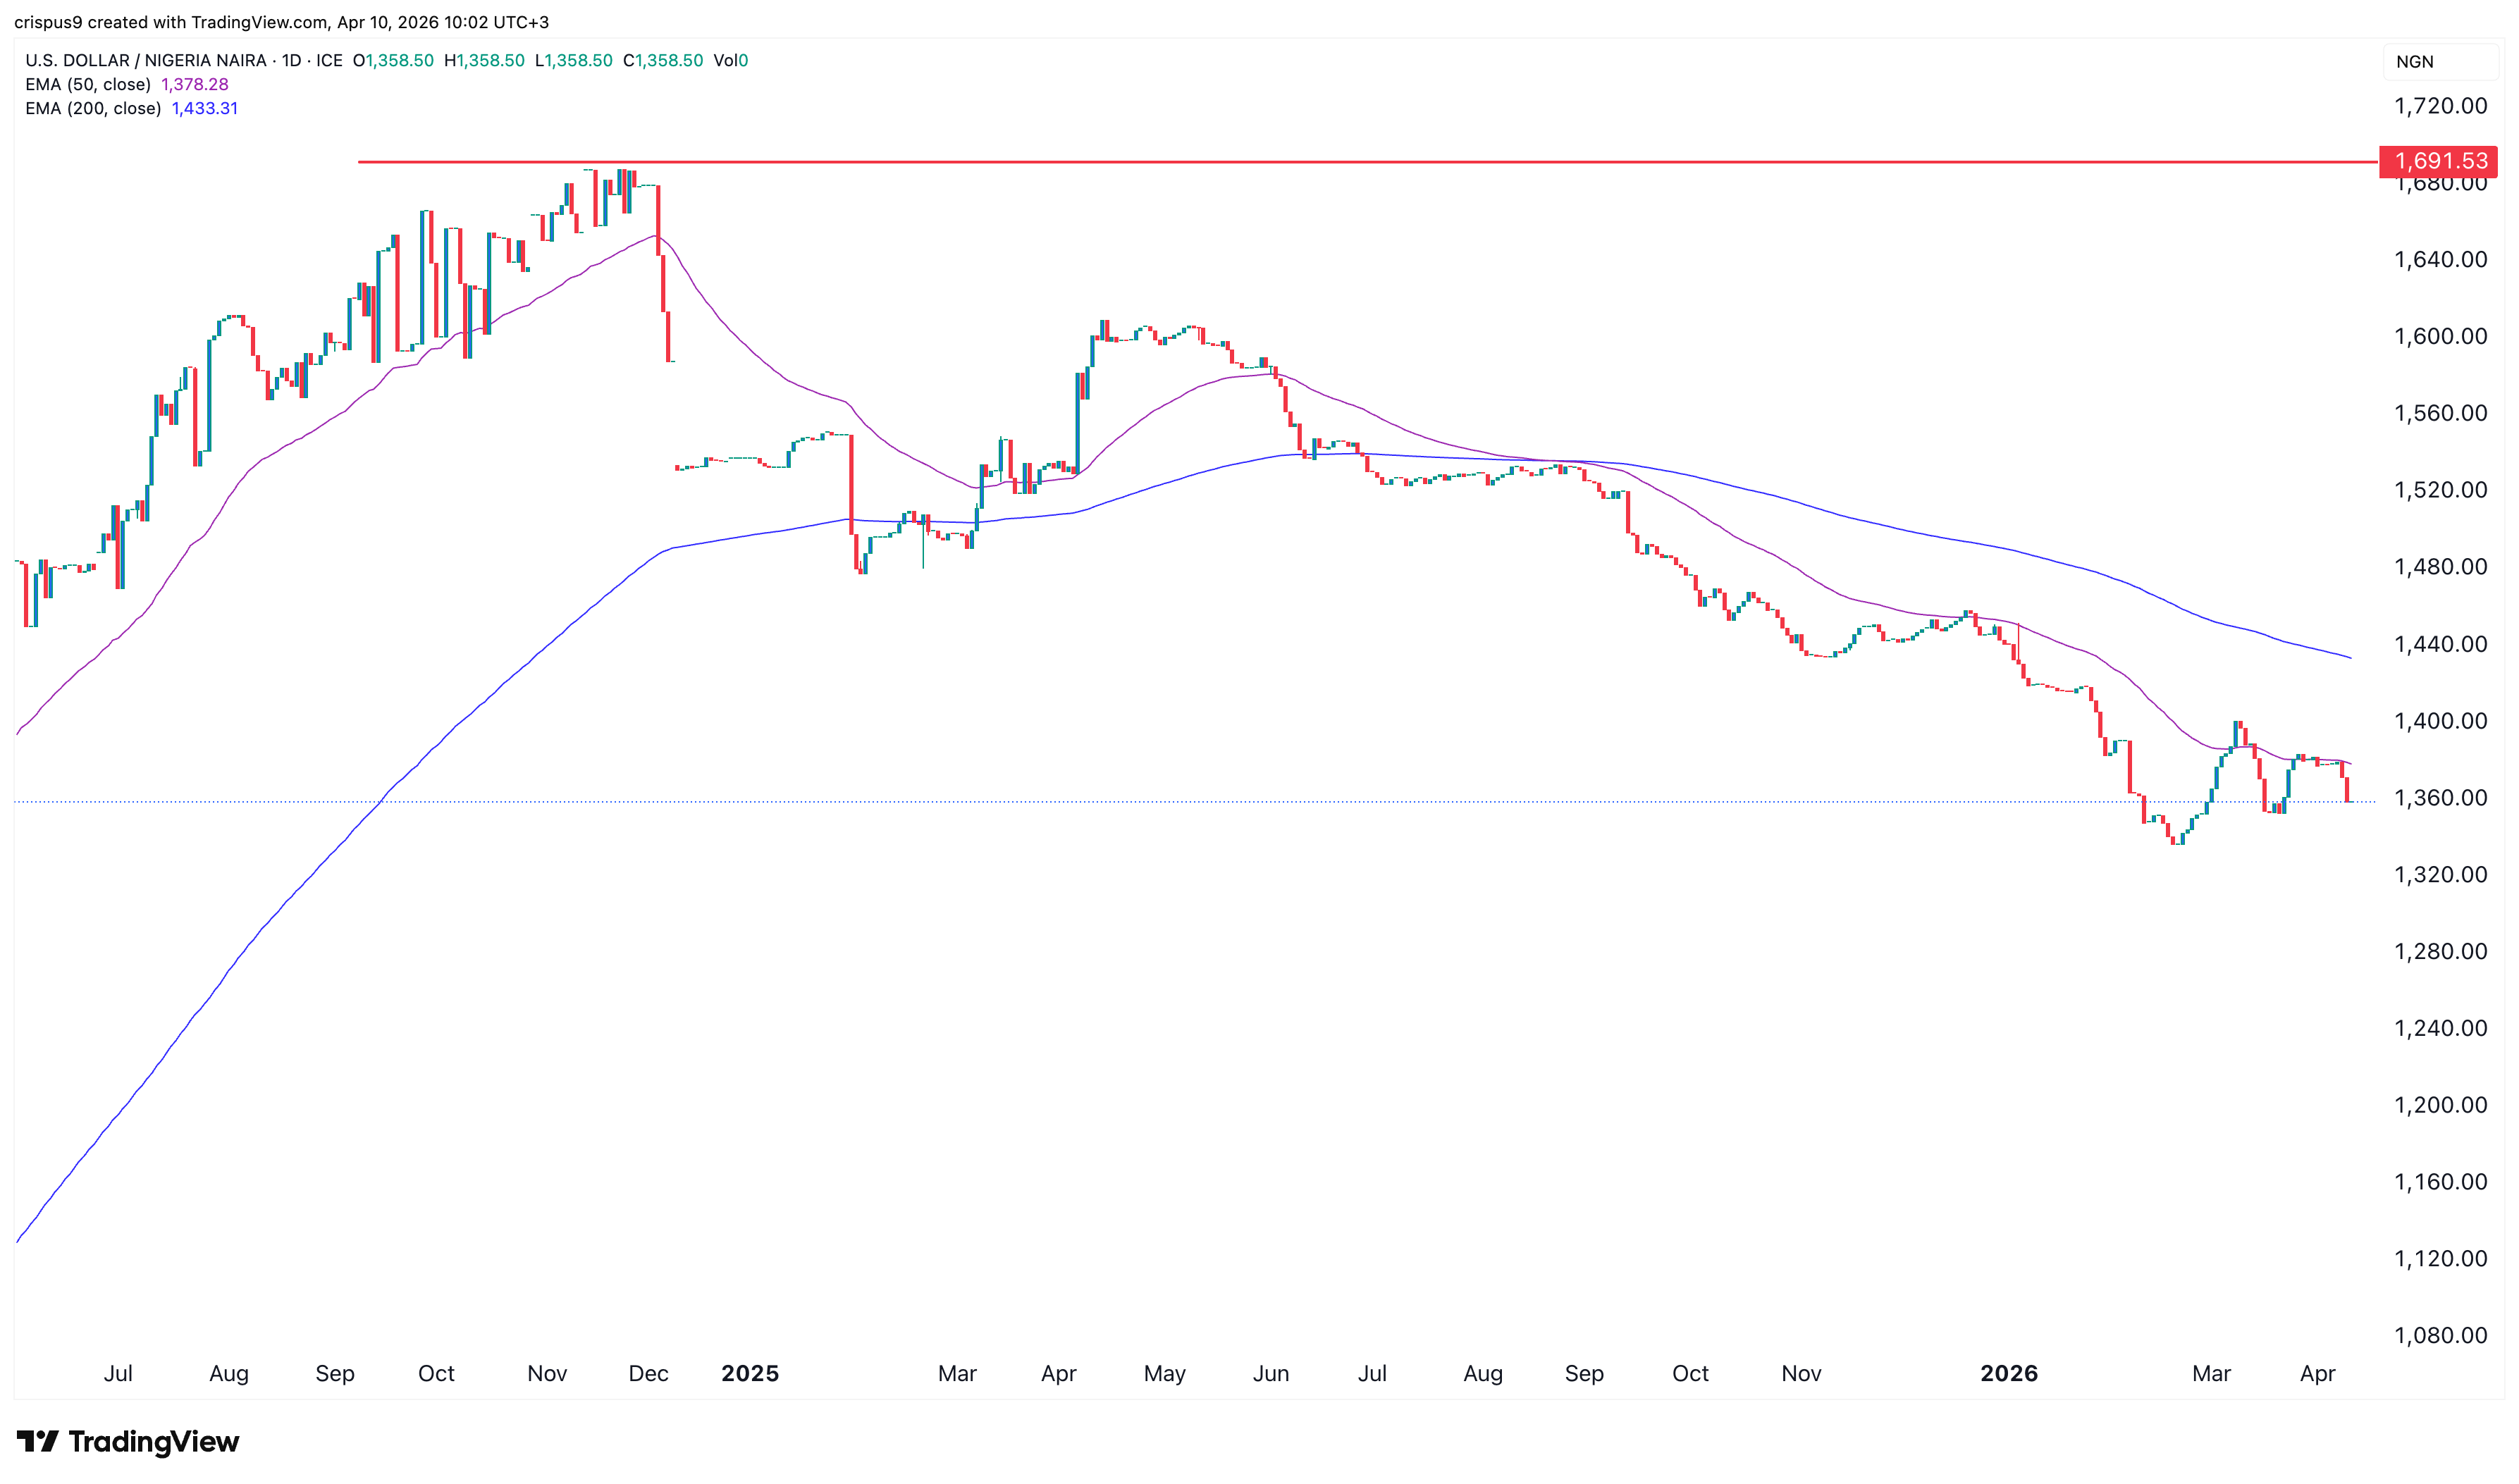Click the EMA (50, close) indicator legend
Screen dimensions: 2519x1484
point(88,85)
